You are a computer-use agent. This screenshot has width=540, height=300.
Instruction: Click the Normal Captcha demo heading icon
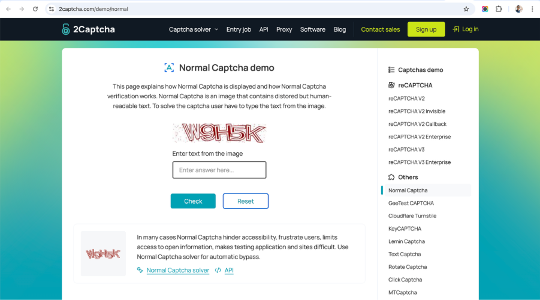[169, 68]
